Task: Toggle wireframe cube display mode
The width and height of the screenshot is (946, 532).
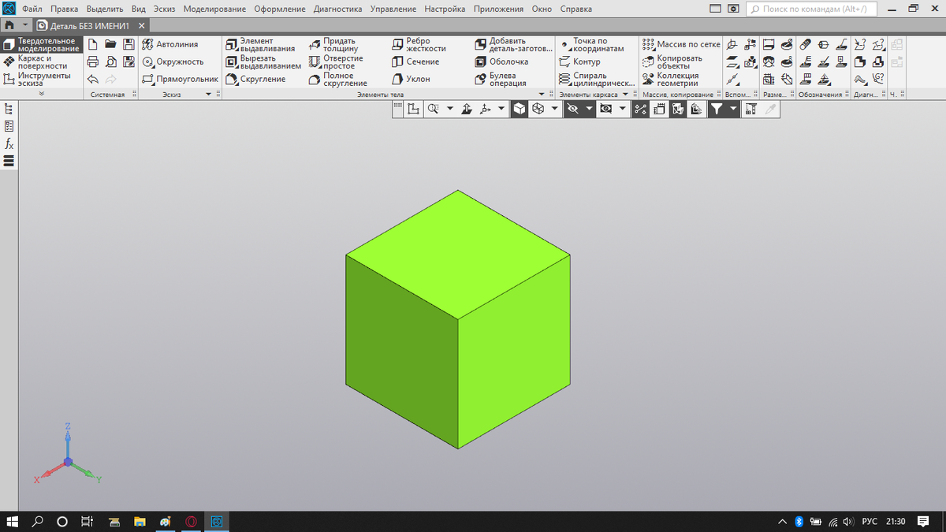Action: coord(538,110)
